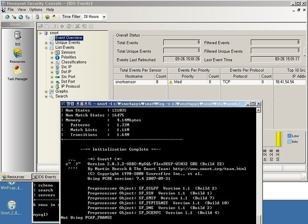Click the refresh arrows icon in event toolbar
Viewport: 308px width, 224px height.
click(x=69, y=26)
